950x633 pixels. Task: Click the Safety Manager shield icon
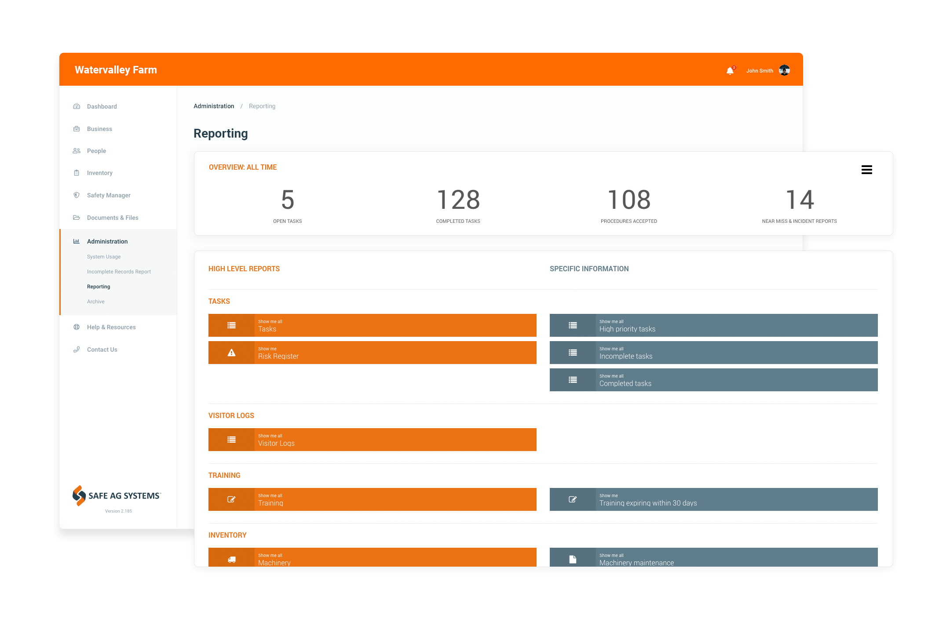coord(77,195)
